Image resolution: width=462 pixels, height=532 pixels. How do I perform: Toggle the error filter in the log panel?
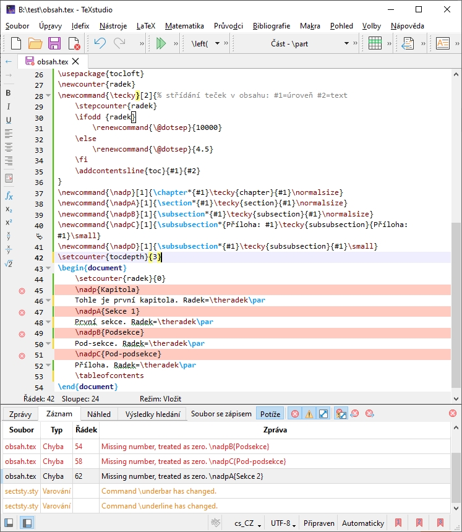(x=295, y=414)
